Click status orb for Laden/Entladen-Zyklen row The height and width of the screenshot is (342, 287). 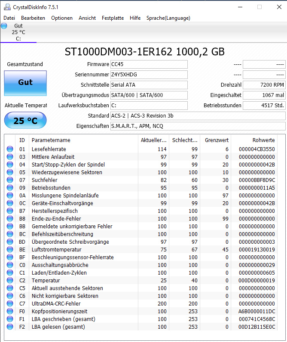(10, 272)
